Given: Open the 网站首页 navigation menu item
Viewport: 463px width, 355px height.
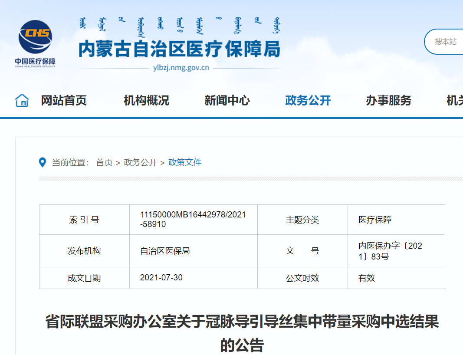Looking at the screenshot, I should pyautogui.click(x=64, y=101).
